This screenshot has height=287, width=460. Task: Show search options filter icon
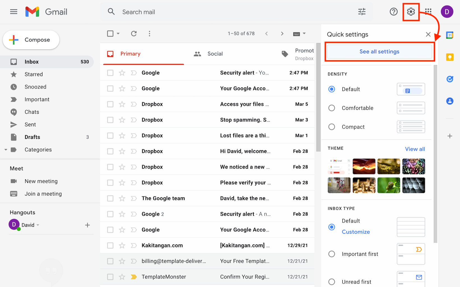coord(362,12)
